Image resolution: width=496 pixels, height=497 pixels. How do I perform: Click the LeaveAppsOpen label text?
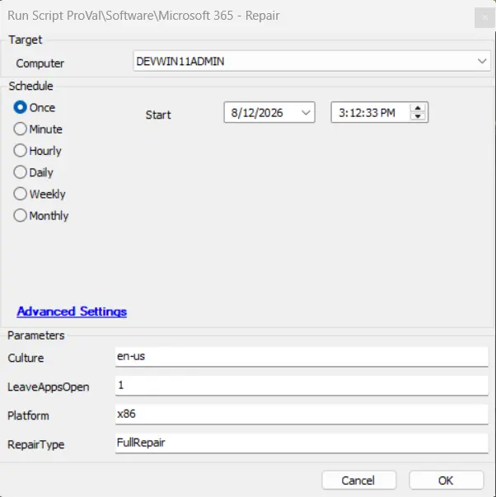[x=49, y=387]
